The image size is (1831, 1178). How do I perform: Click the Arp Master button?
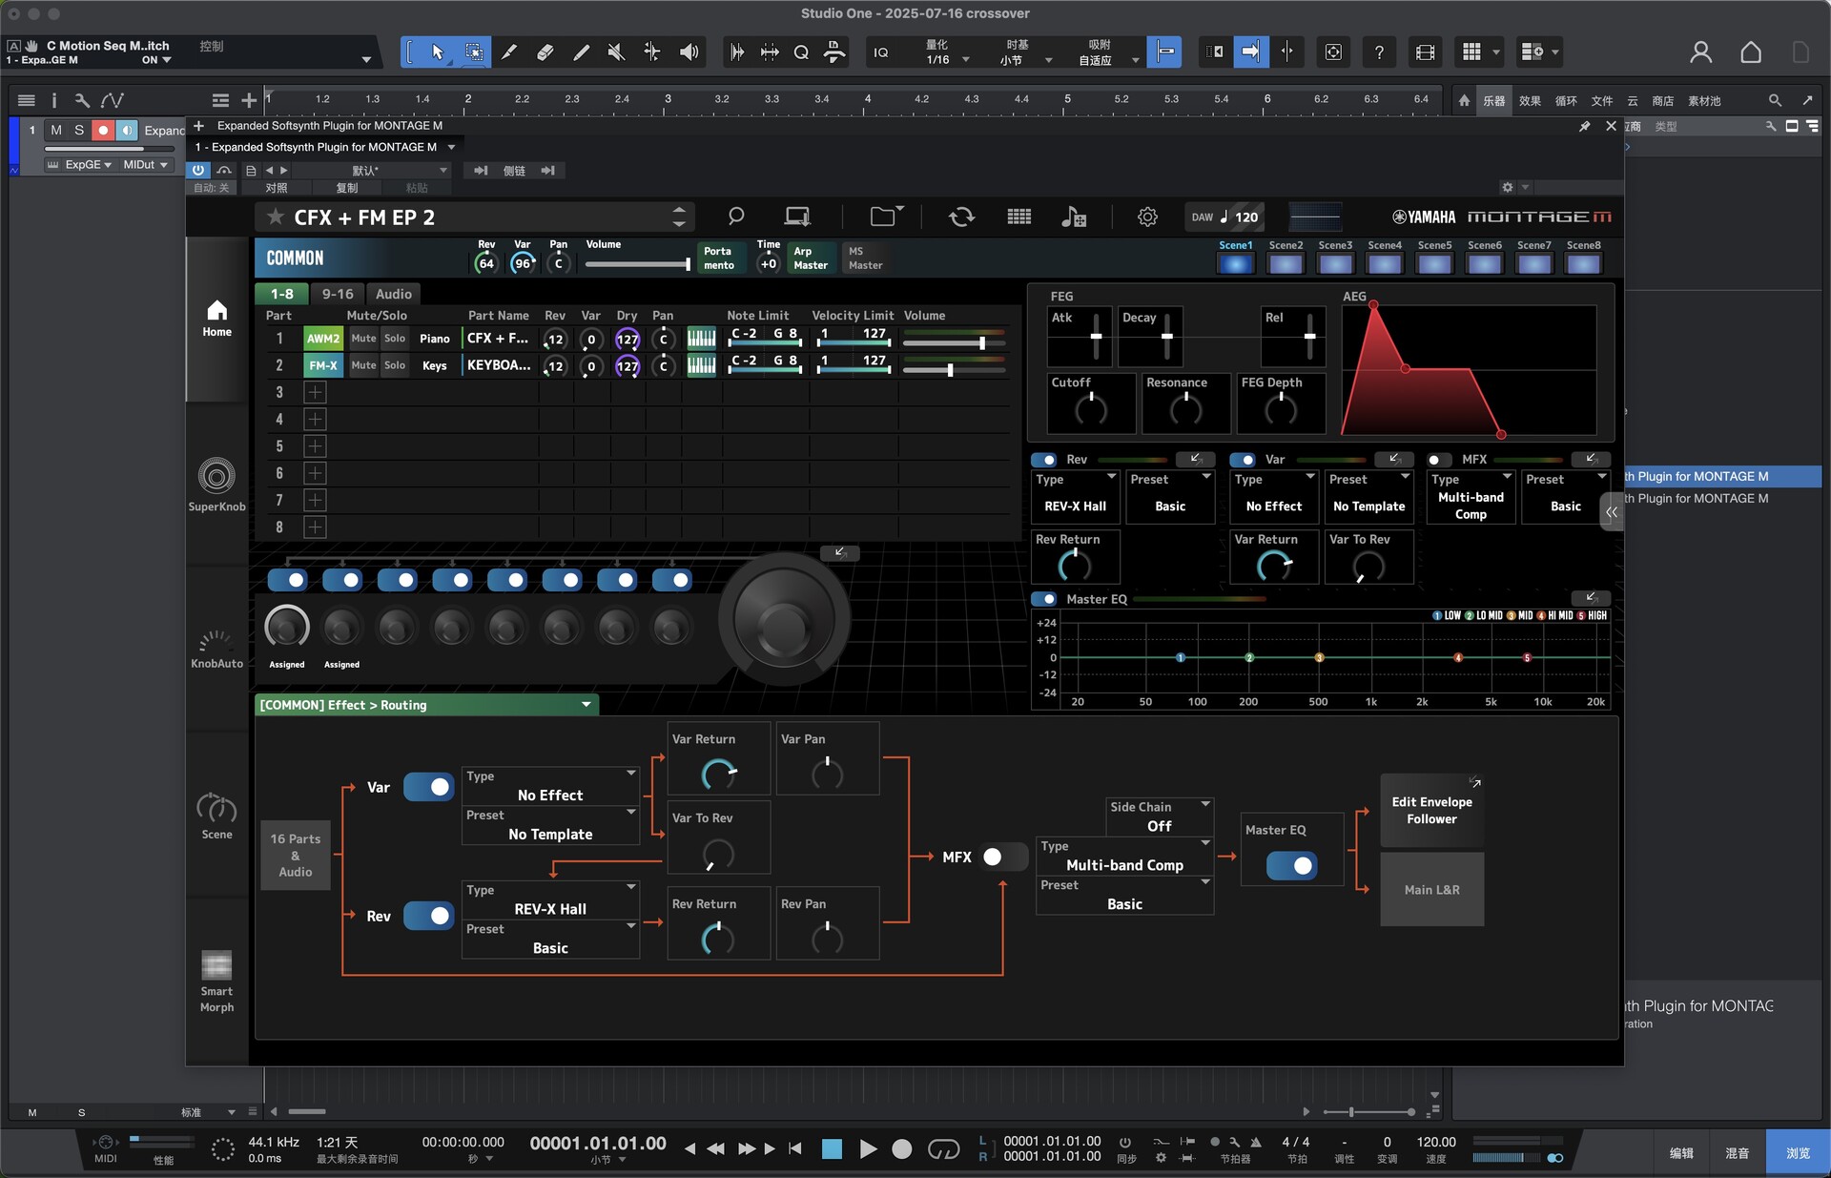pyautogui.click(x=811, y=258)
